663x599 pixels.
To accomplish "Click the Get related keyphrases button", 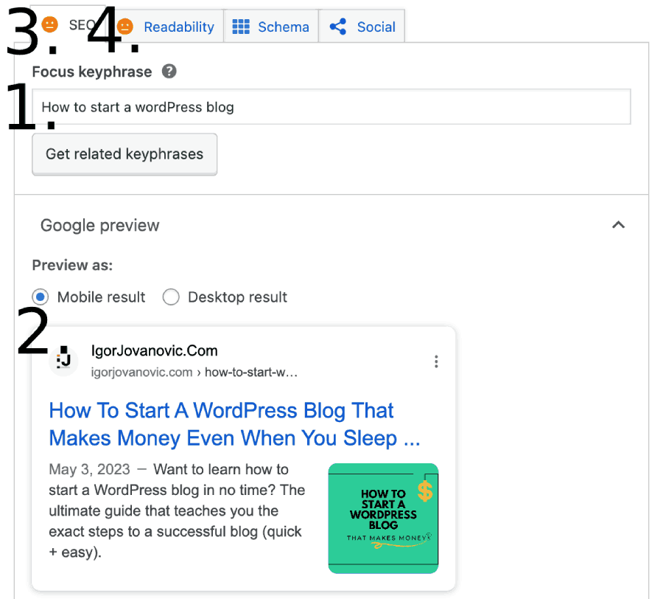I will (x=124, y=154).
